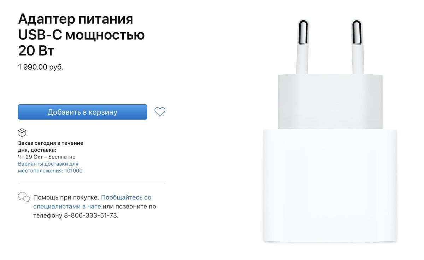Viewport: 424px width, 260px height.
Task: Click the Заказ сегодня в течение дня heading
Action: (51, 146)
